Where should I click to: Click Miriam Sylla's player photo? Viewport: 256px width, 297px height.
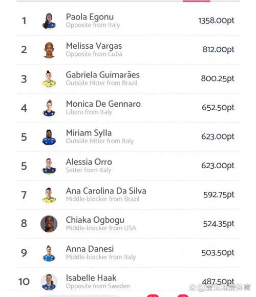[x=49, y=137]
